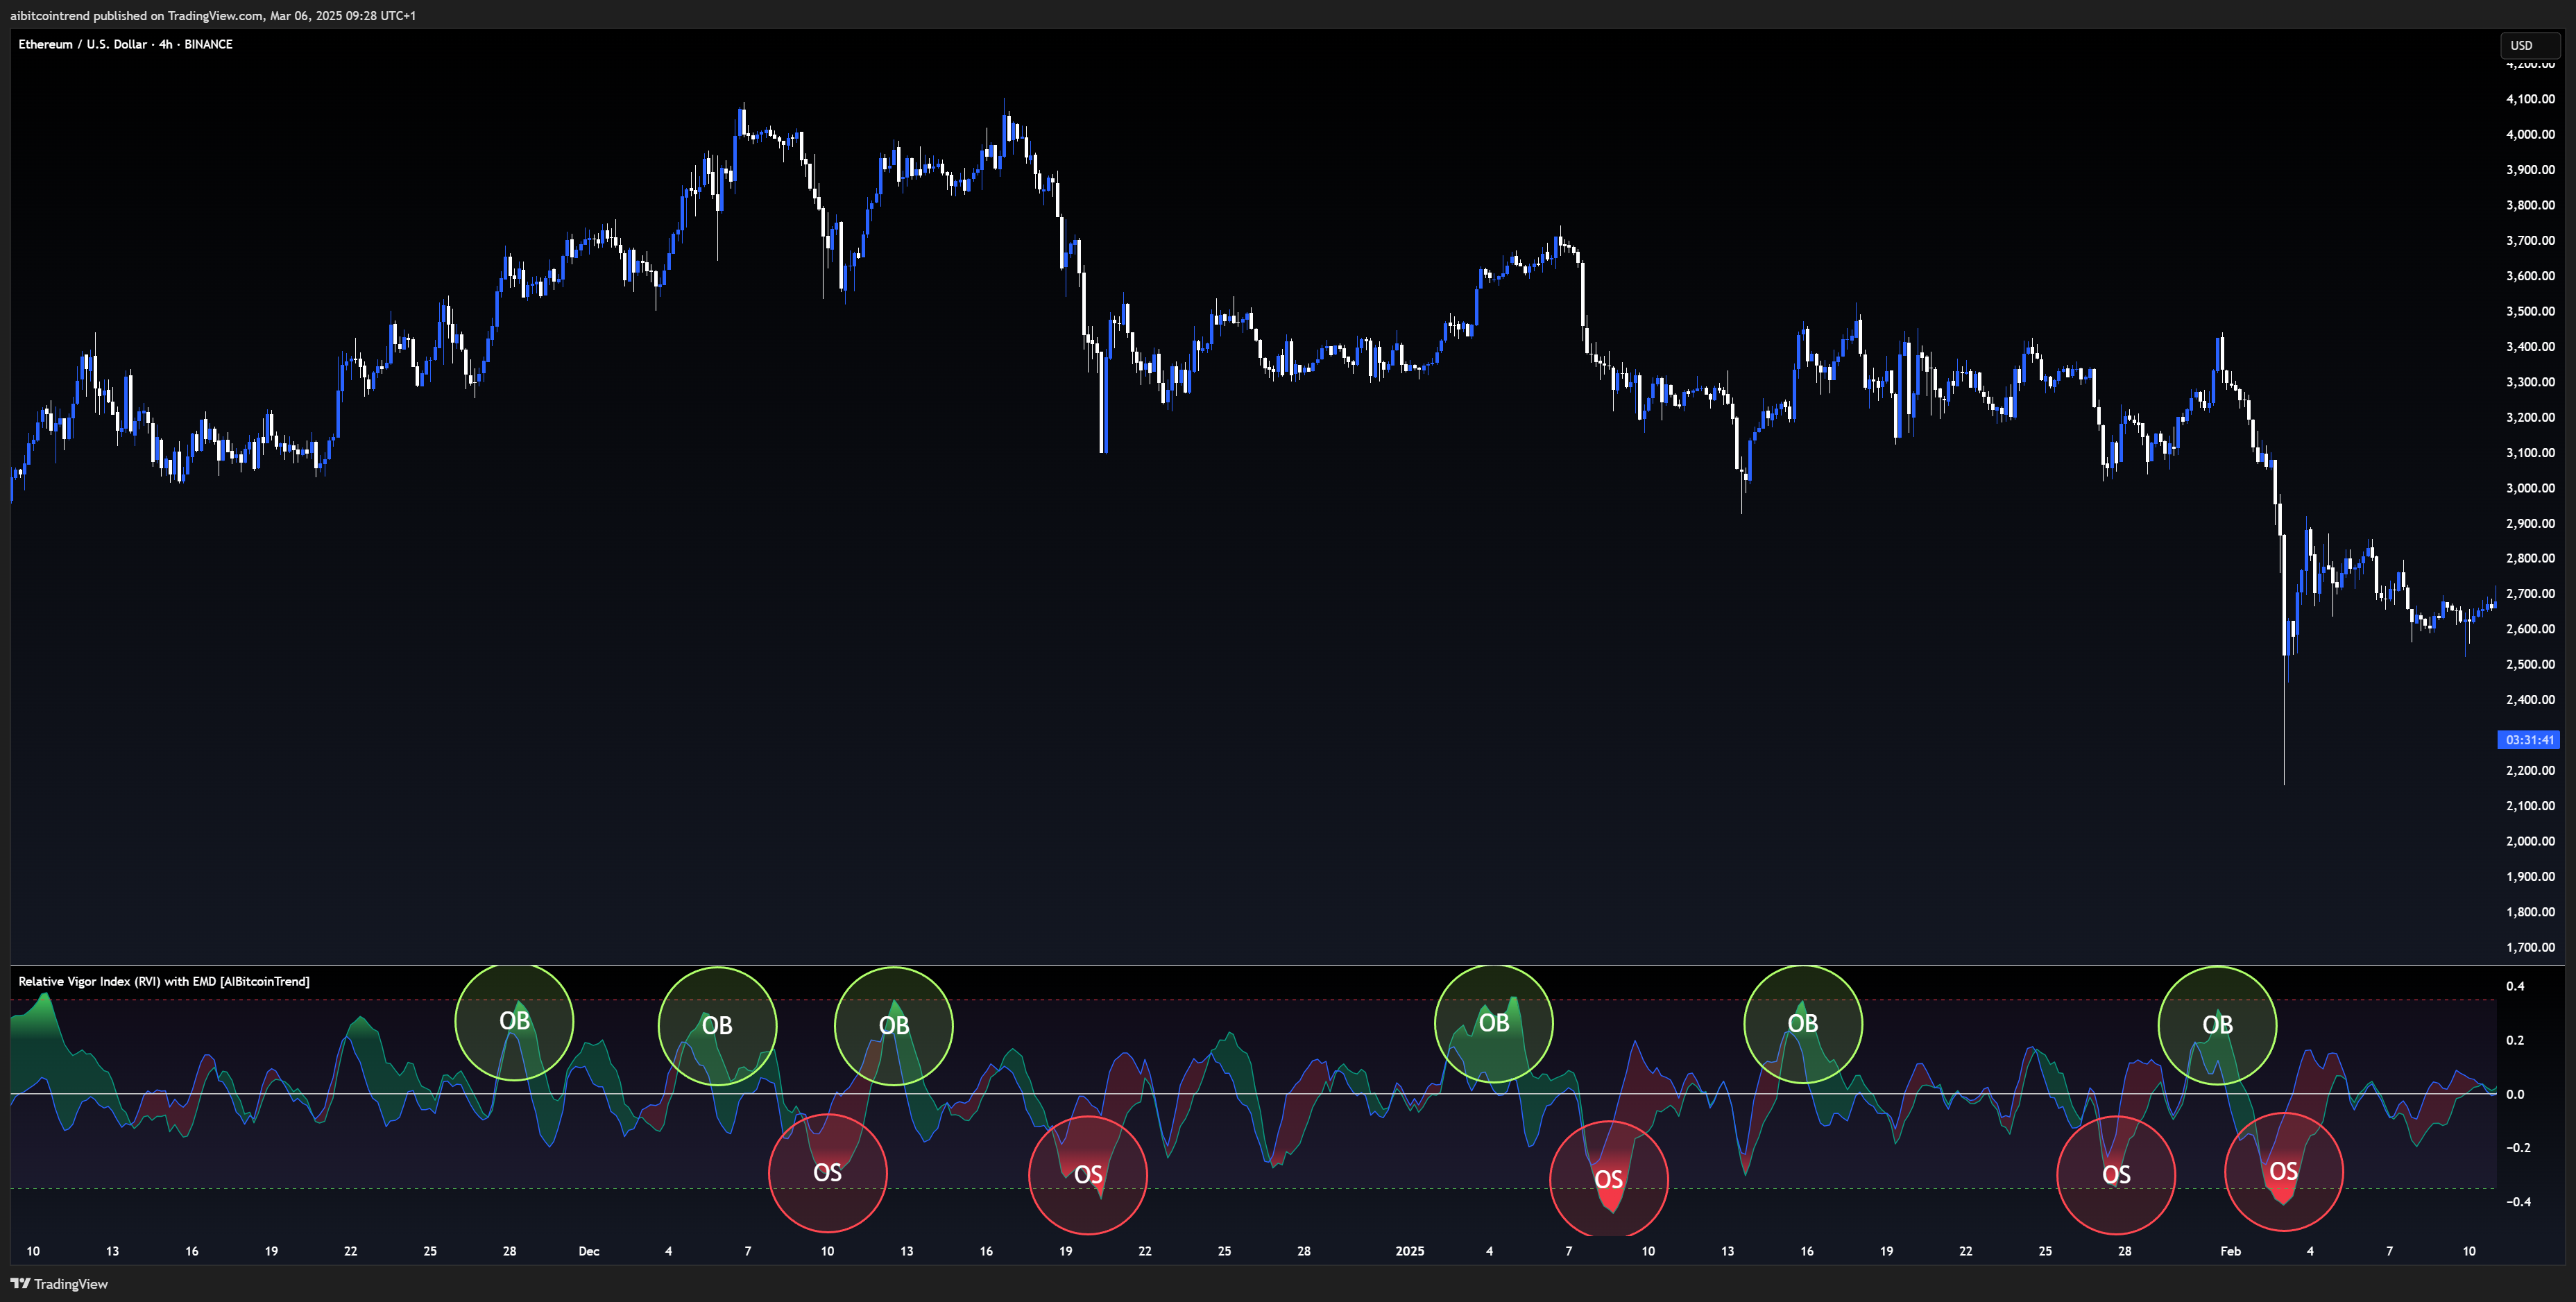
Task: Click the 2025 label on time axis
Action: click(x=1409, y=1251)
